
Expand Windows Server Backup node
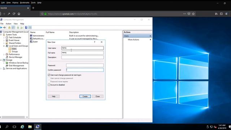click(4, 63)
